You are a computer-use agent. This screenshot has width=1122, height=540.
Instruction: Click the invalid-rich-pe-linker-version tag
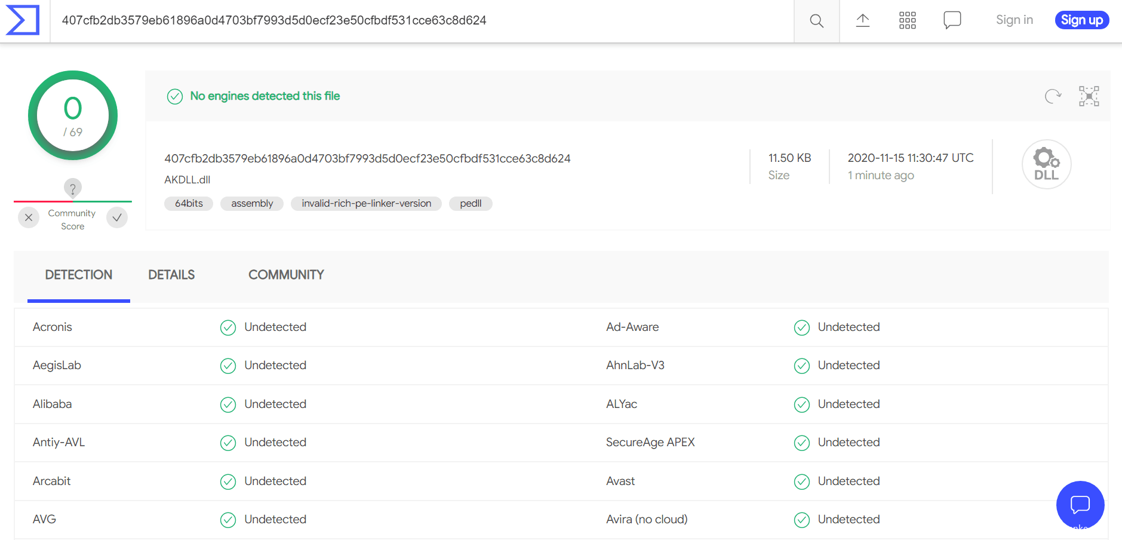click(366, 204)
